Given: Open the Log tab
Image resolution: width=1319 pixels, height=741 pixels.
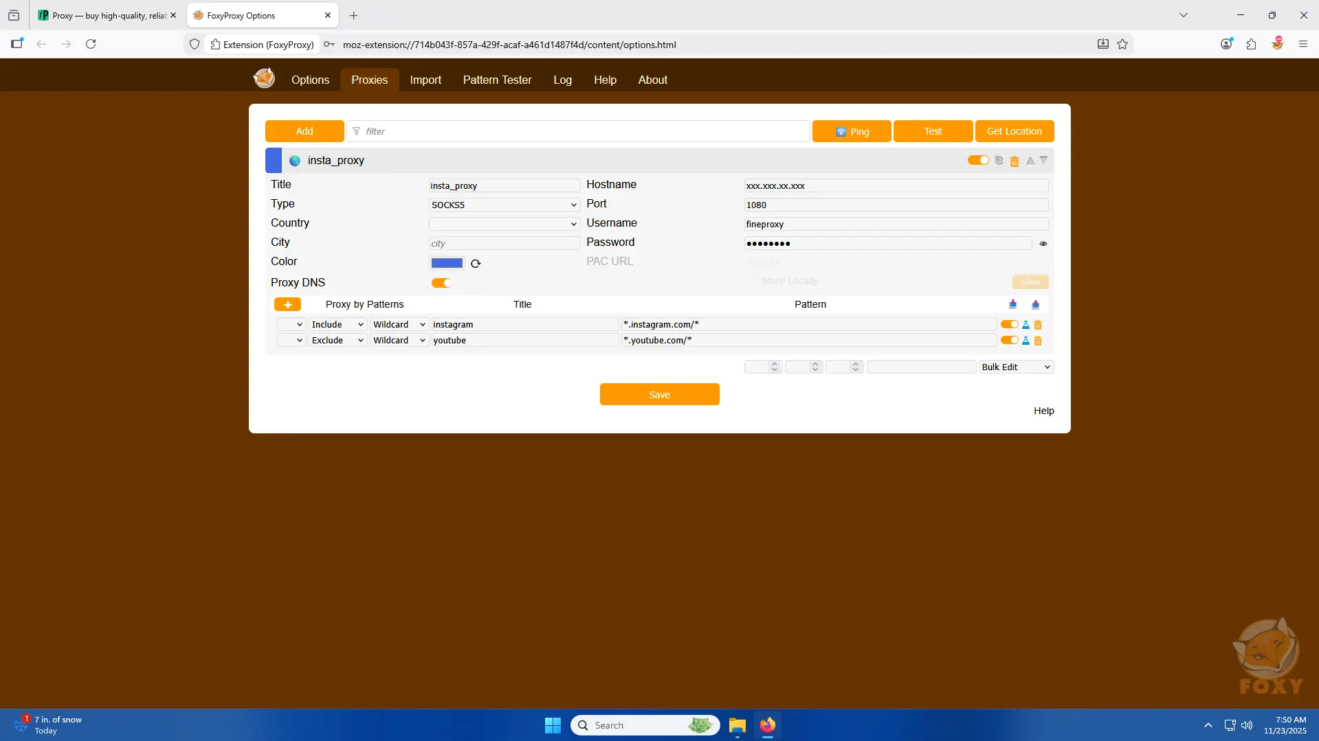Looking at the screenshot, I should click(x=562, y=80).
